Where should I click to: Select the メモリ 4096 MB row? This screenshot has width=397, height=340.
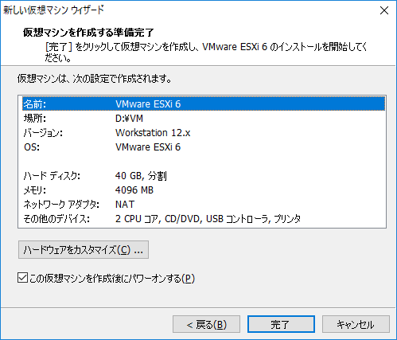(204, 190)
